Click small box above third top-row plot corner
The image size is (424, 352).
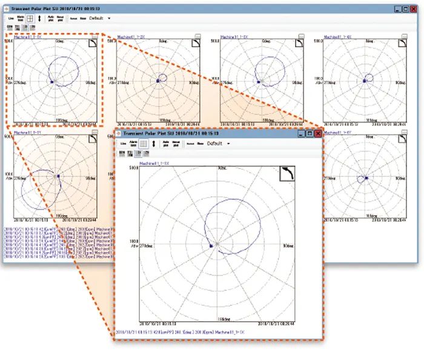click(301, 36)
